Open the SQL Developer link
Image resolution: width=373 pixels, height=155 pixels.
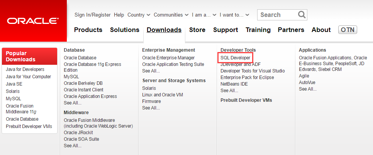[x=235, y=58]
